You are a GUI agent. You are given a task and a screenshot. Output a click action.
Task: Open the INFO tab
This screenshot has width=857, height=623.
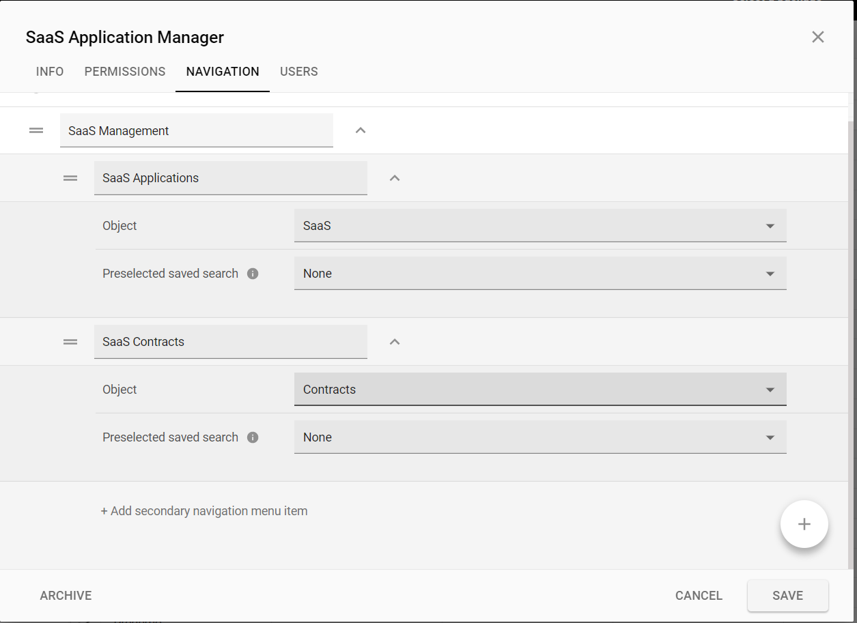tap(49, 71)
